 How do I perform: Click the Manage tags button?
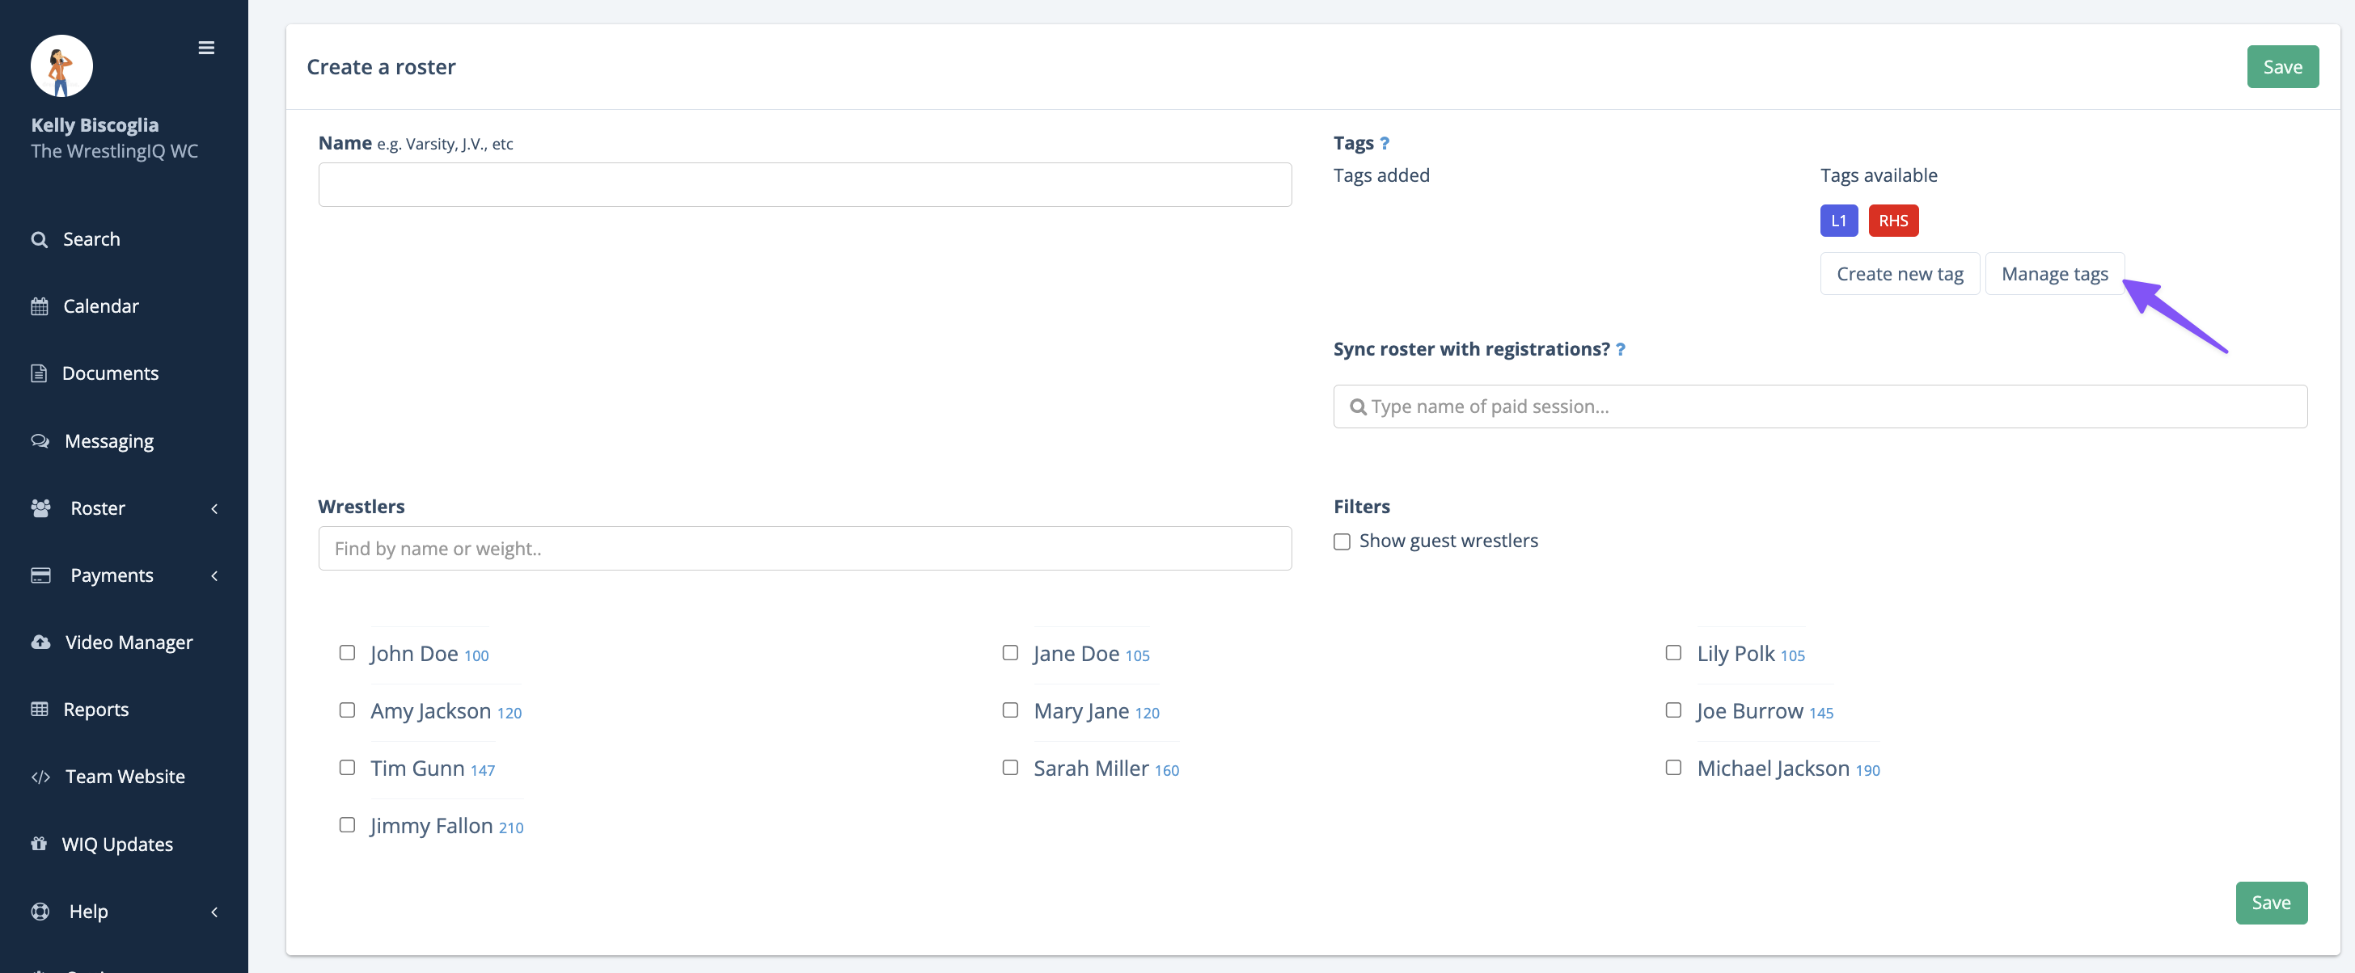pyautogui.click(x=2054, y=274)
